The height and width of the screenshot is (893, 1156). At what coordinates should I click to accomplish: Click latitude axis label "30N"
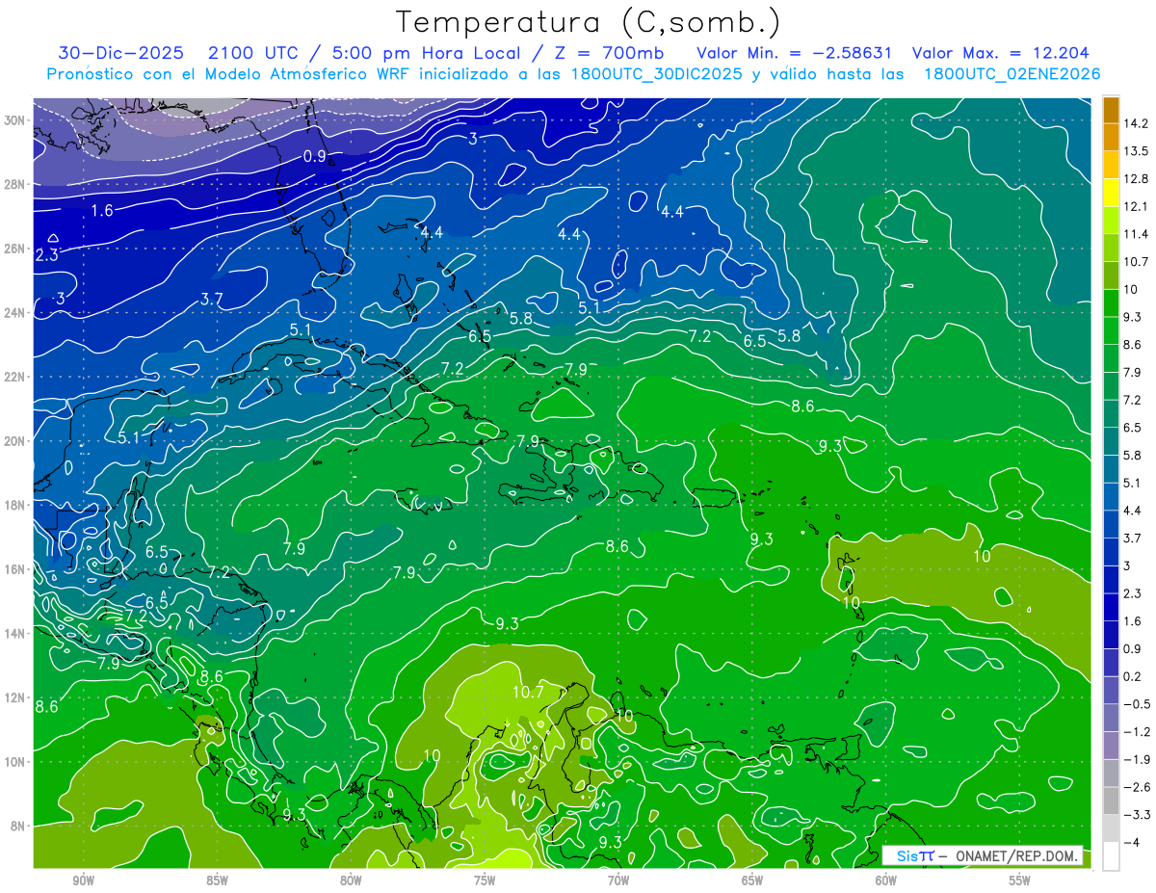coord(15,120)
